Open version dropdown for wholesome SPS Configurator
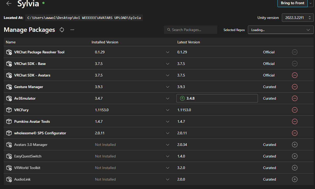Screen dimensions: 315x189 click(168, 133)
